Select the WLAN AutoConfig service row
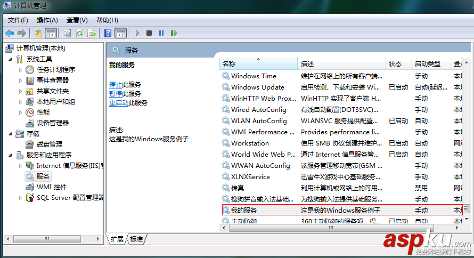This screenshot has width=474, height=258. click(x=341, y=120)
